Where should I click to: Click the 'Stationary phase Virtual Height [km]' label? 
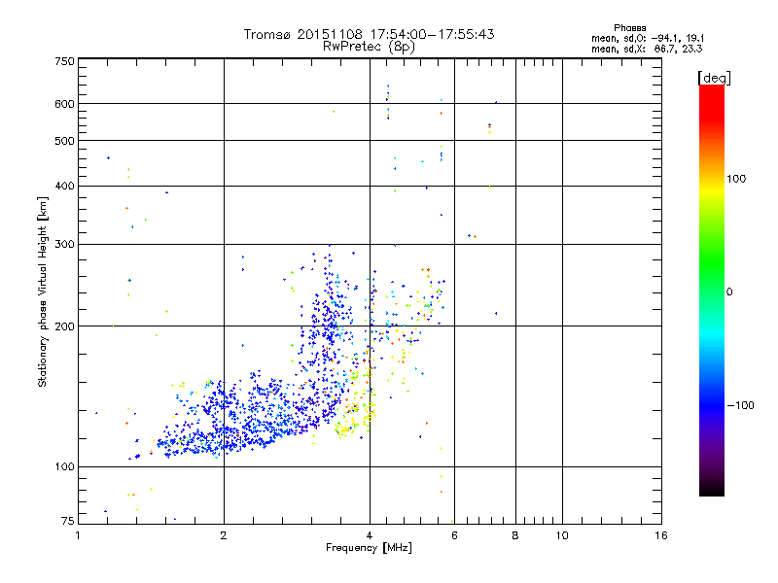(x=43, y=292)
